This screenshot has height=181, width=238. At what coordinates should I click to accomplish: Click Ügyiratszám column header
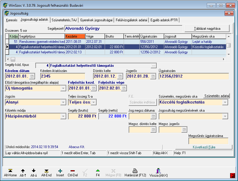(152, 36)
